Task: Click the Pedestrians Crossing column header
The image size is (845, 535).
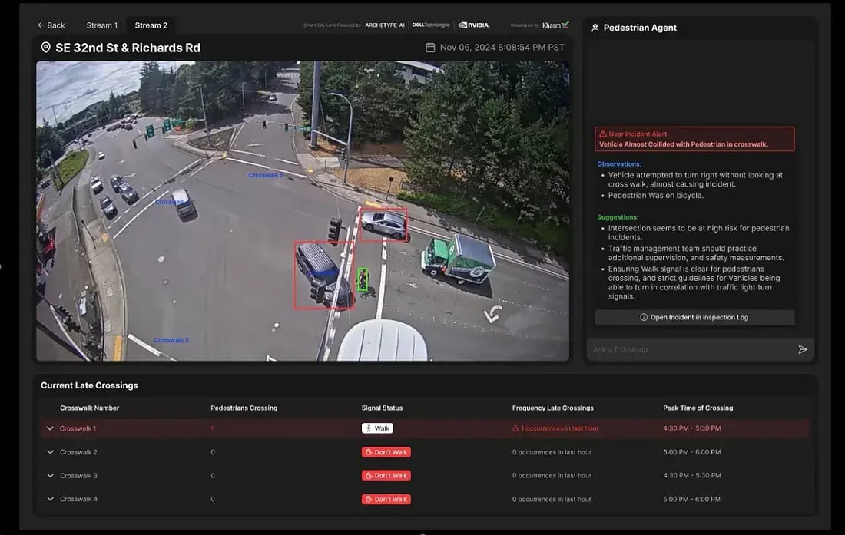Action: click(244, 408)
